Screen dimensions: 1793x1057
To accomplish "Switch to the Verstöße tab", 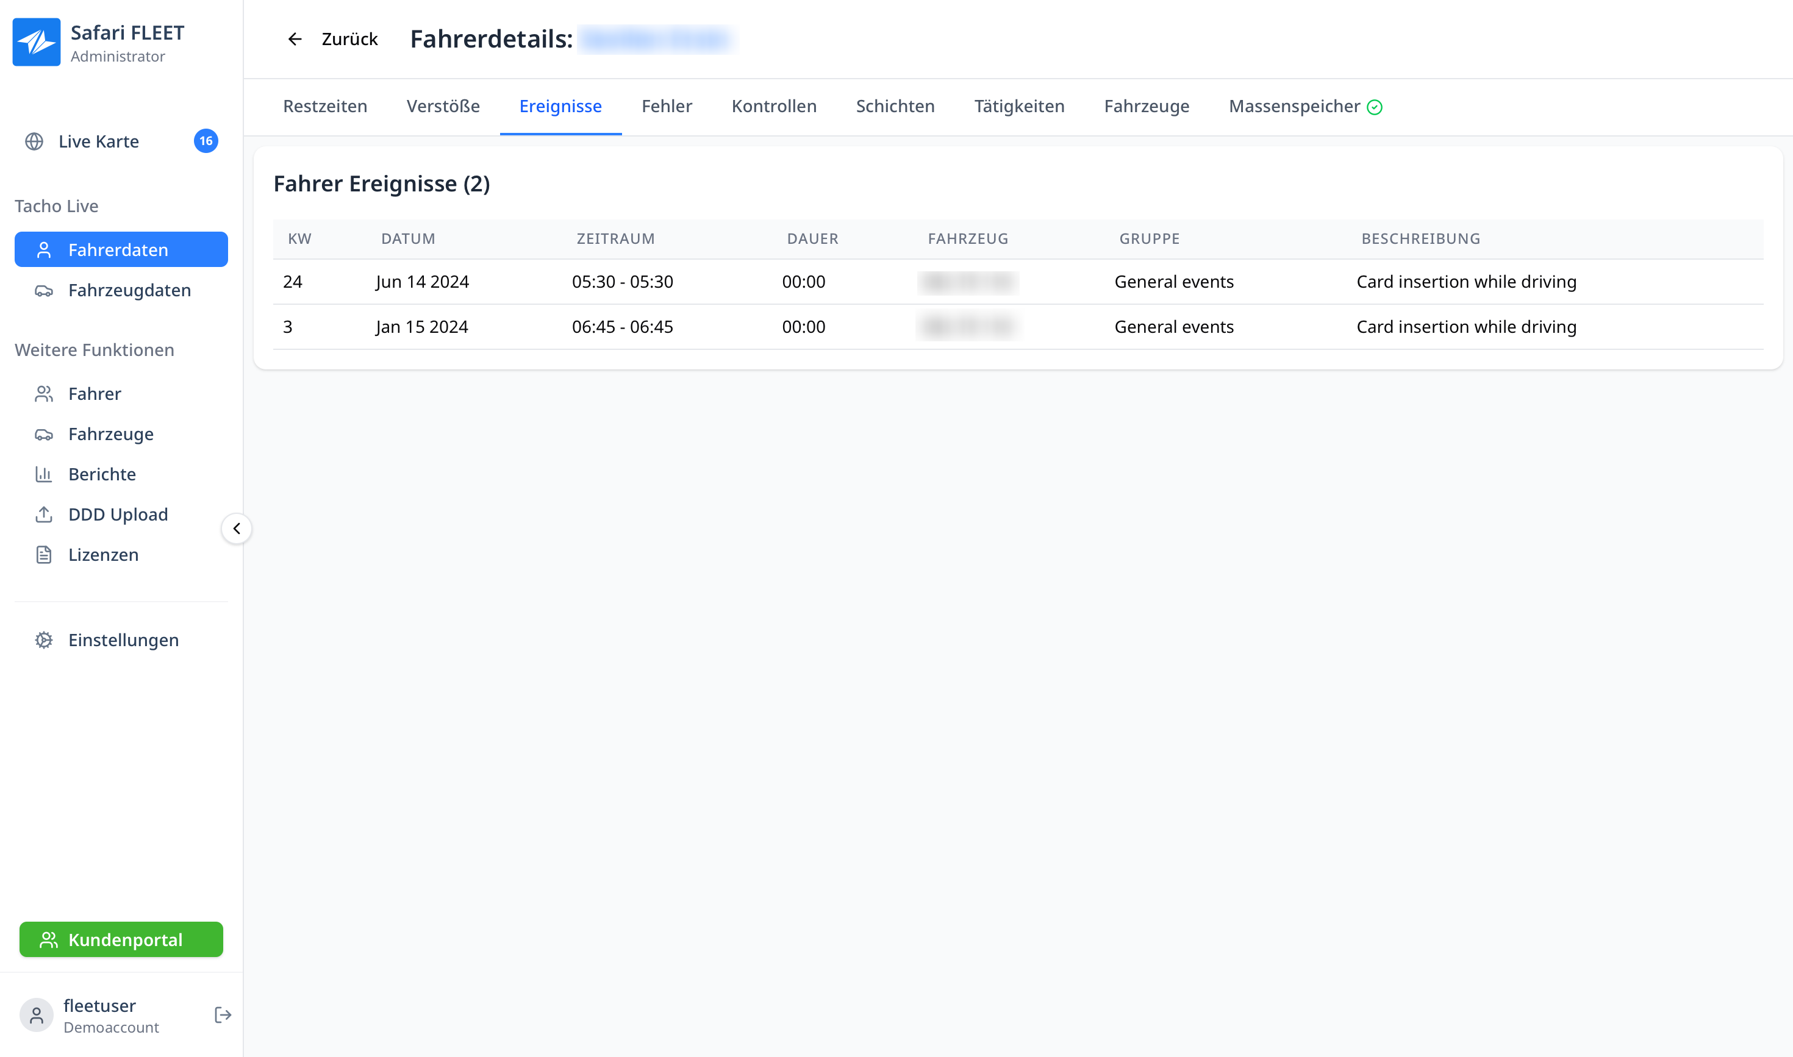I will (x=443, y=106).
